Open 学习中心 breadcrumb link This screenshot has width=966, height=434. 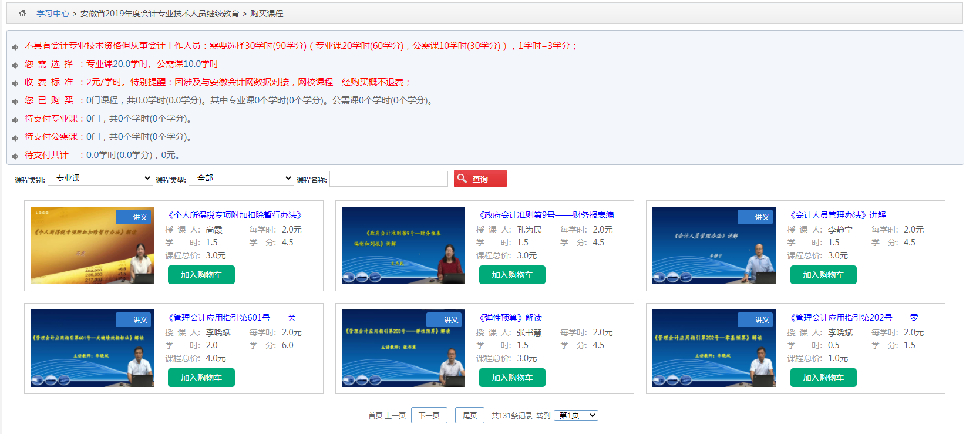(x=53, y=14)
